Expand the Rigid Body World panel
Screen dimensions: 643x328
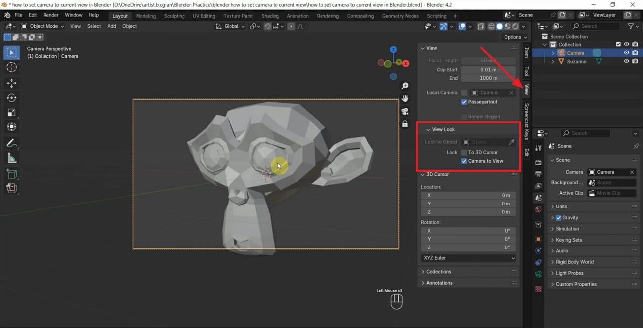coord(553,262)
